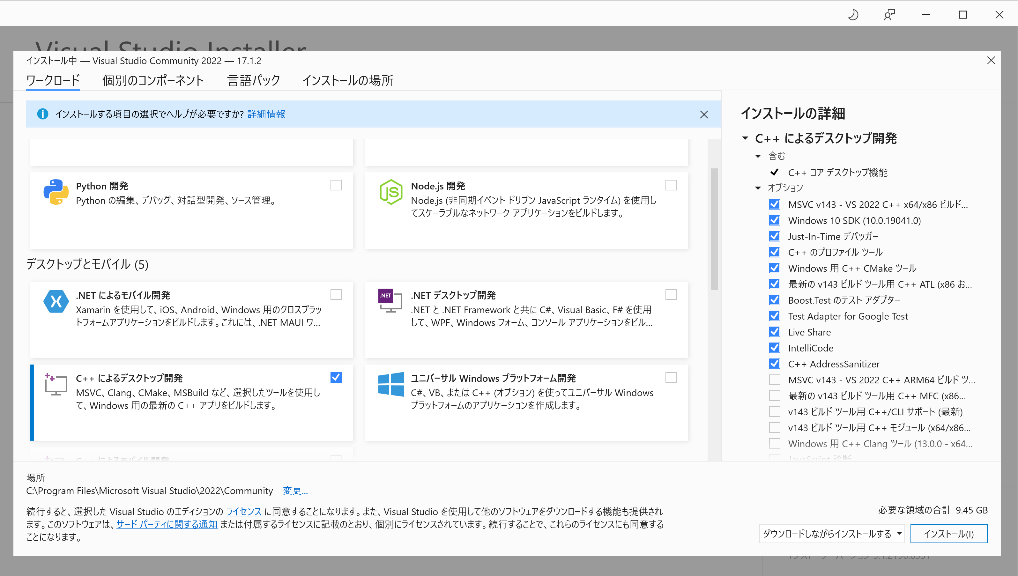Collapse the C++ によるデスクトップ開発 details tree
Screen dimensions: 1018x576
(x=746, y=138)
